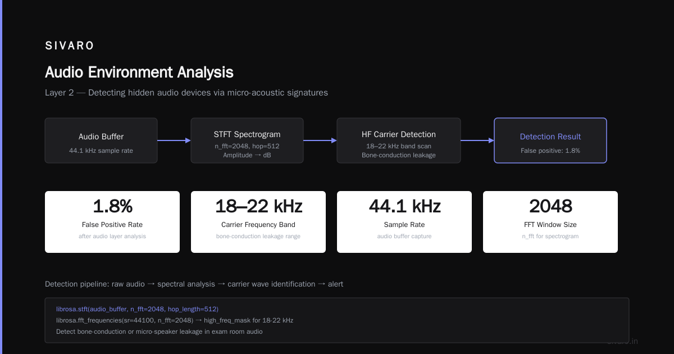Click the 'Detect bone-conduction' code comment line
The width and height of the screenshot is (674, 354).
160,332
